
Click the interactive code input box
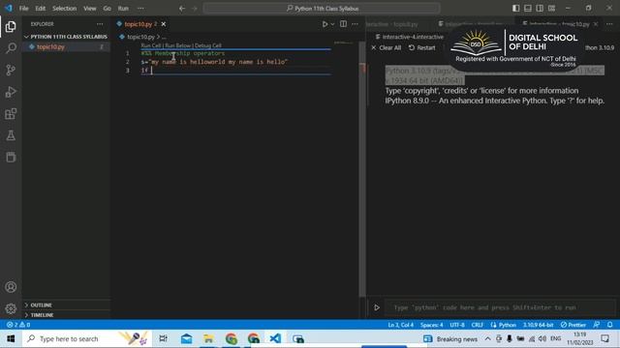tap(500, 307)
